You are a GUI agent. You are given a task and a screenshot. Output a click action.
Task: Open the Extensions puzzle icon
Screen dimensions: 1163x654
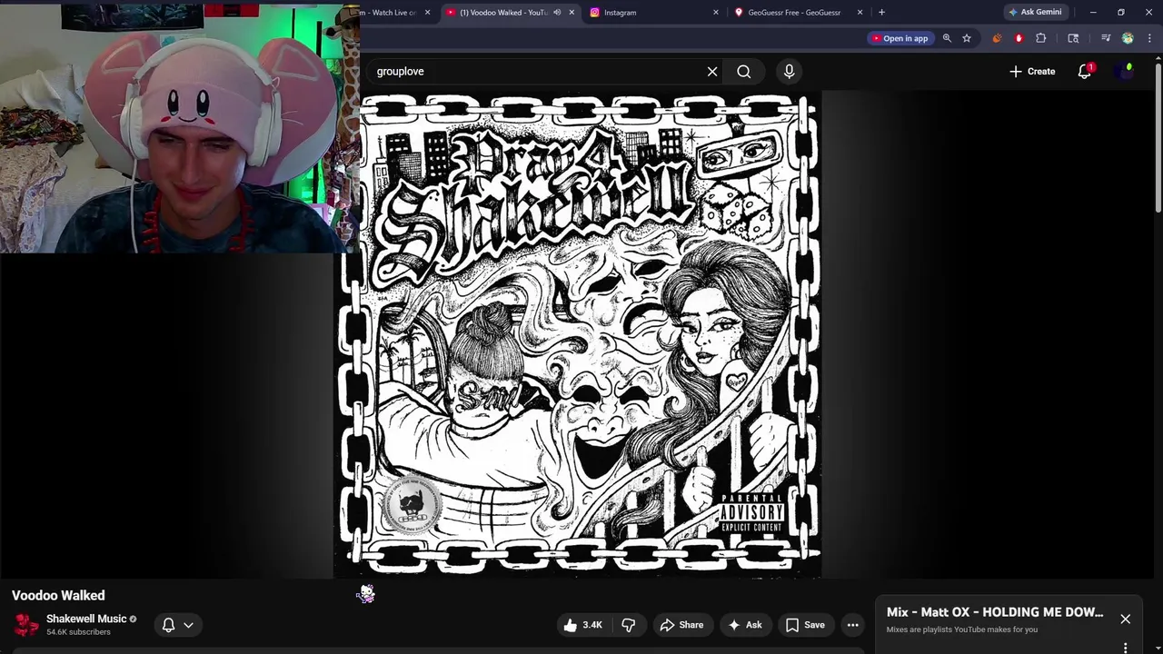point(1041,38)
